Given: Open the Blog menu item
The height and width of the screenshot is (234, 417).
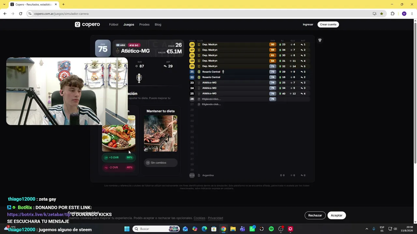Looking at the screenshot, I should coord(158,24).
